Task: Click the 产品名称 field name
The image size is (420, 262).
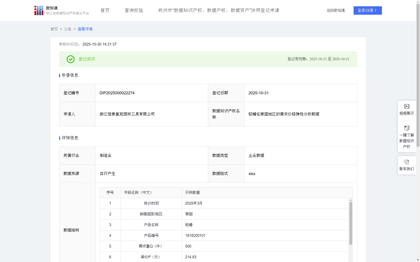Action: pos(151,225)
